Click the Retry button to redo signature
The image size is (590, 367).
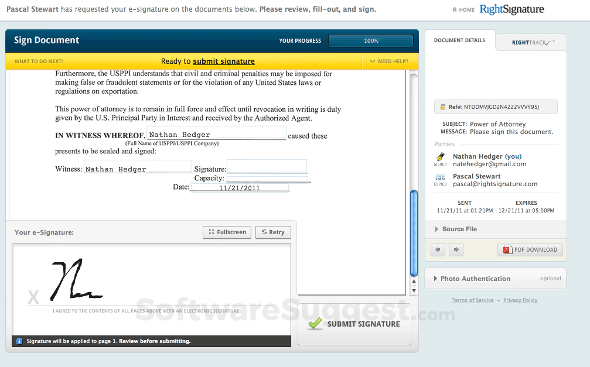click(x=273, y=232)
